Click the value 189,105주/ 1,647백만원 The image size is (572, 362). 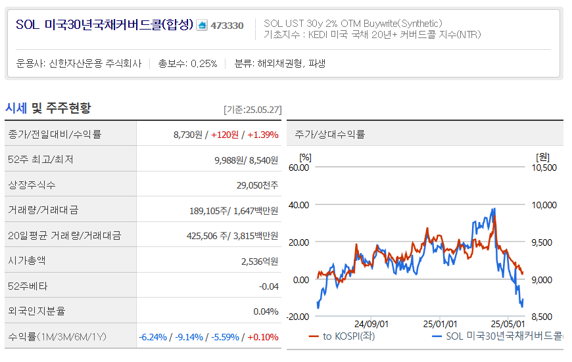[234, 211]
